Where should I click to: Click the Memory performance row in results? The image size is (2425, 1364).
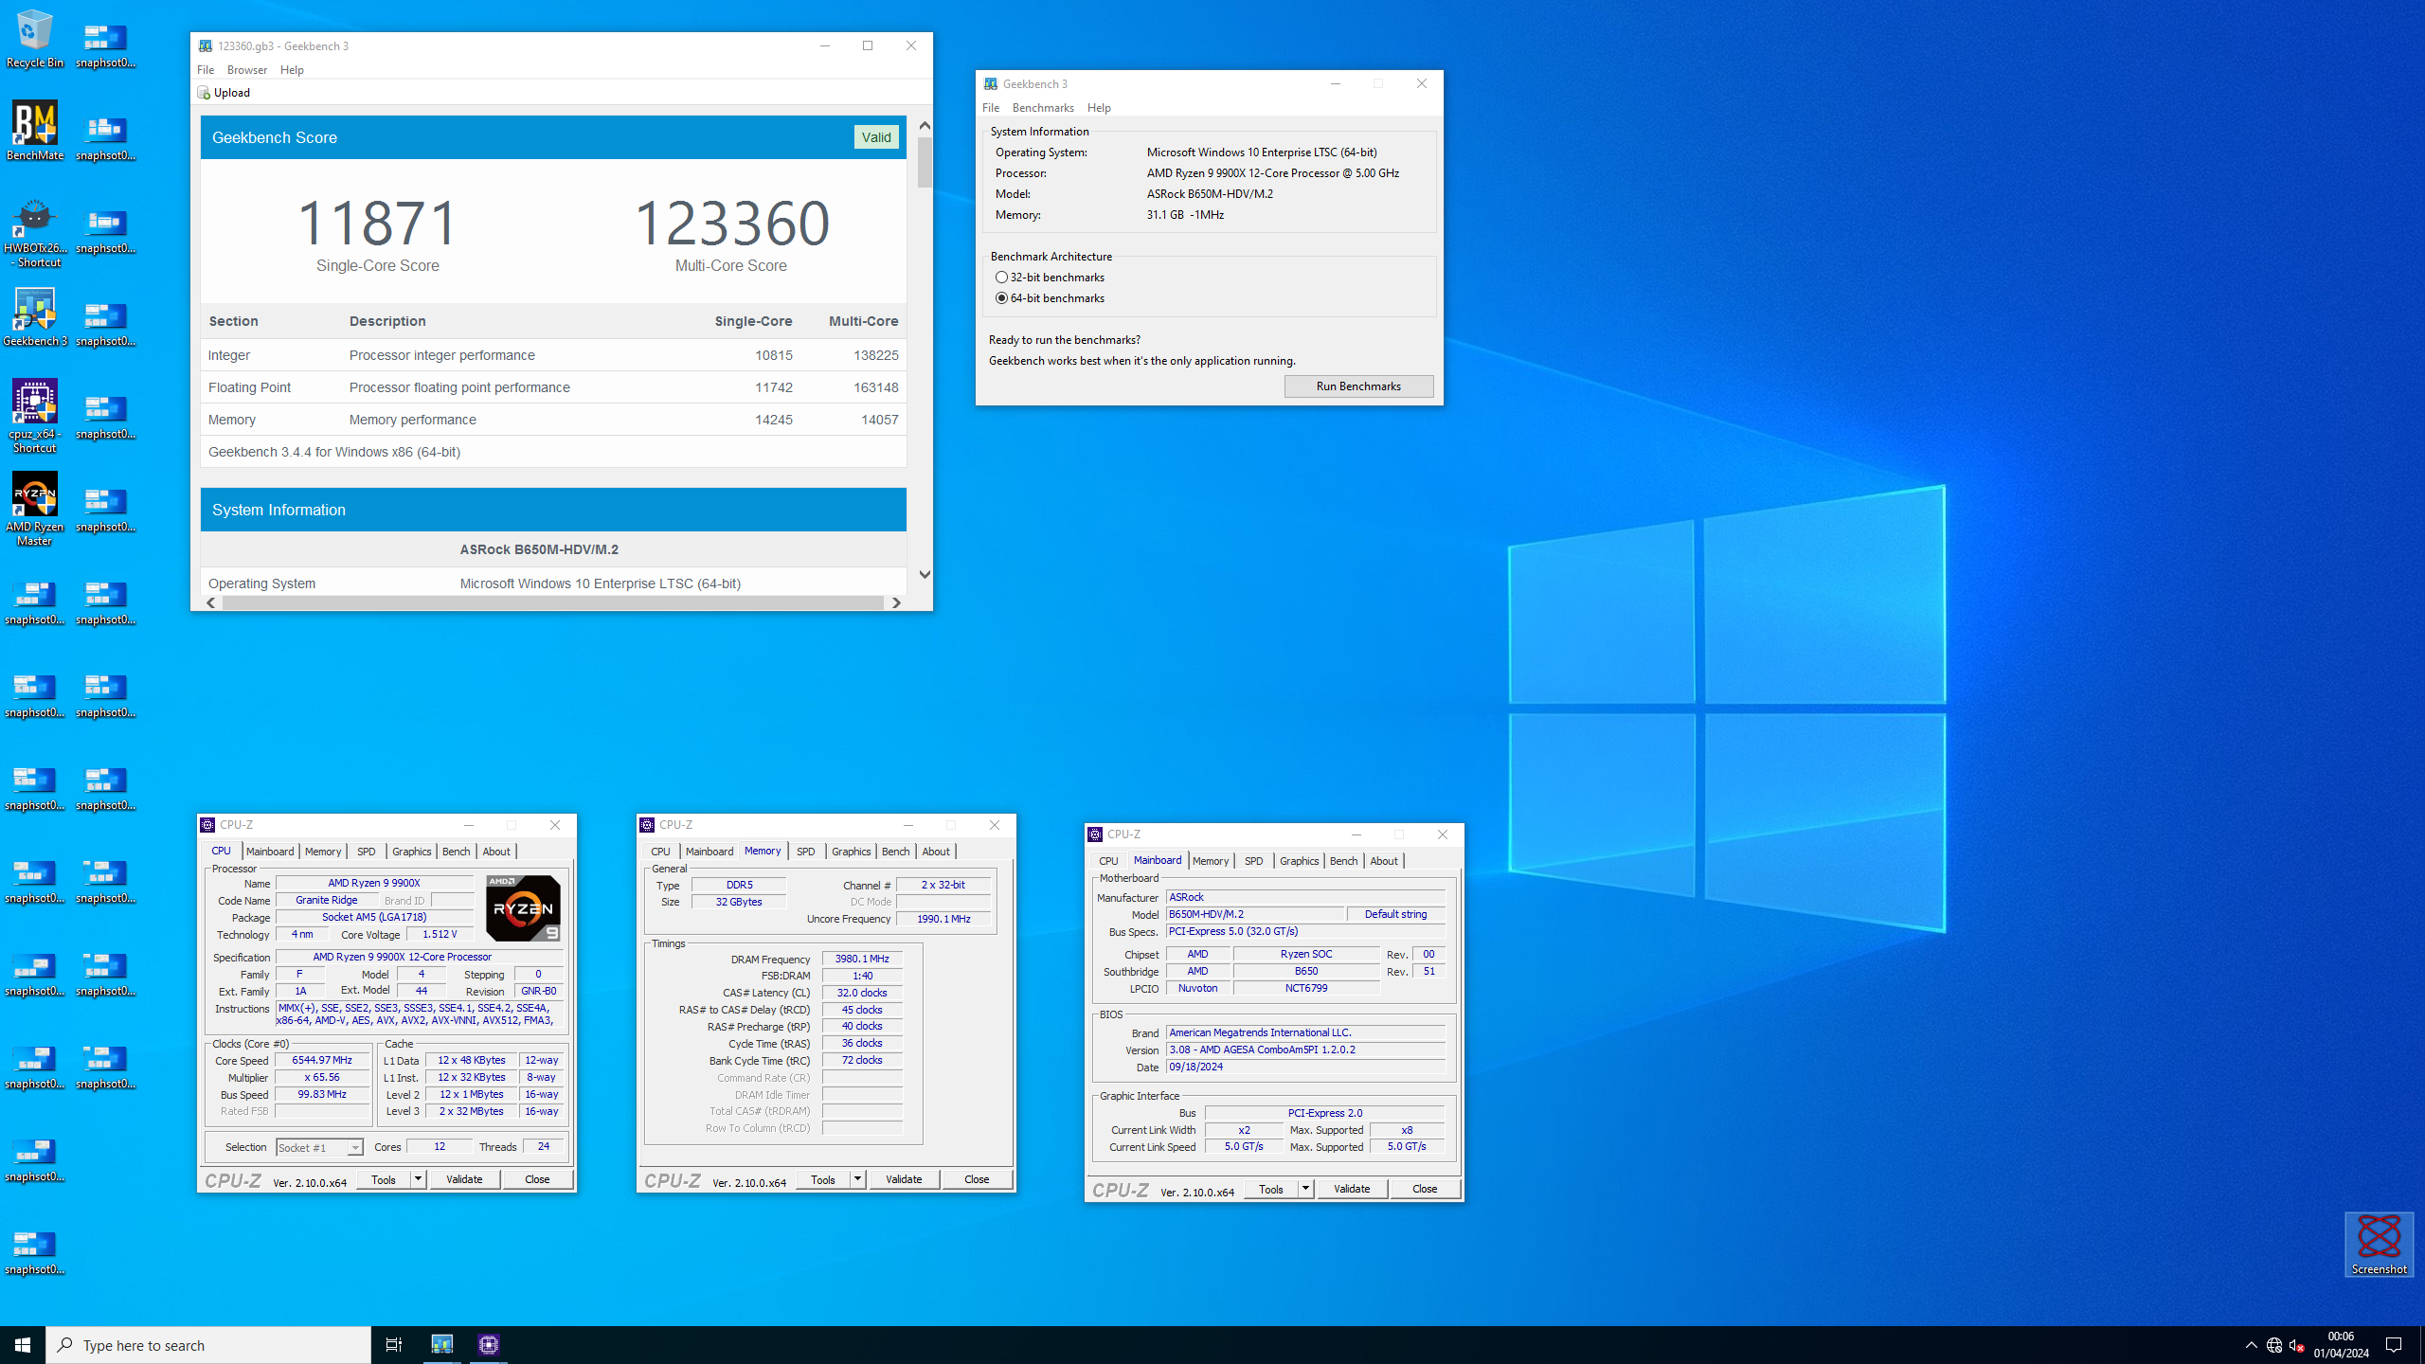tap(553, 420)
